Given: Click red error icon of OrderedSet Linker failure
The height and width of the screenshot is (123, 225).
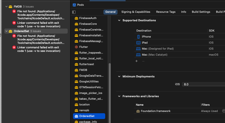Looking at the screenshot, I should pyautogui.click(x=14, y=47).
